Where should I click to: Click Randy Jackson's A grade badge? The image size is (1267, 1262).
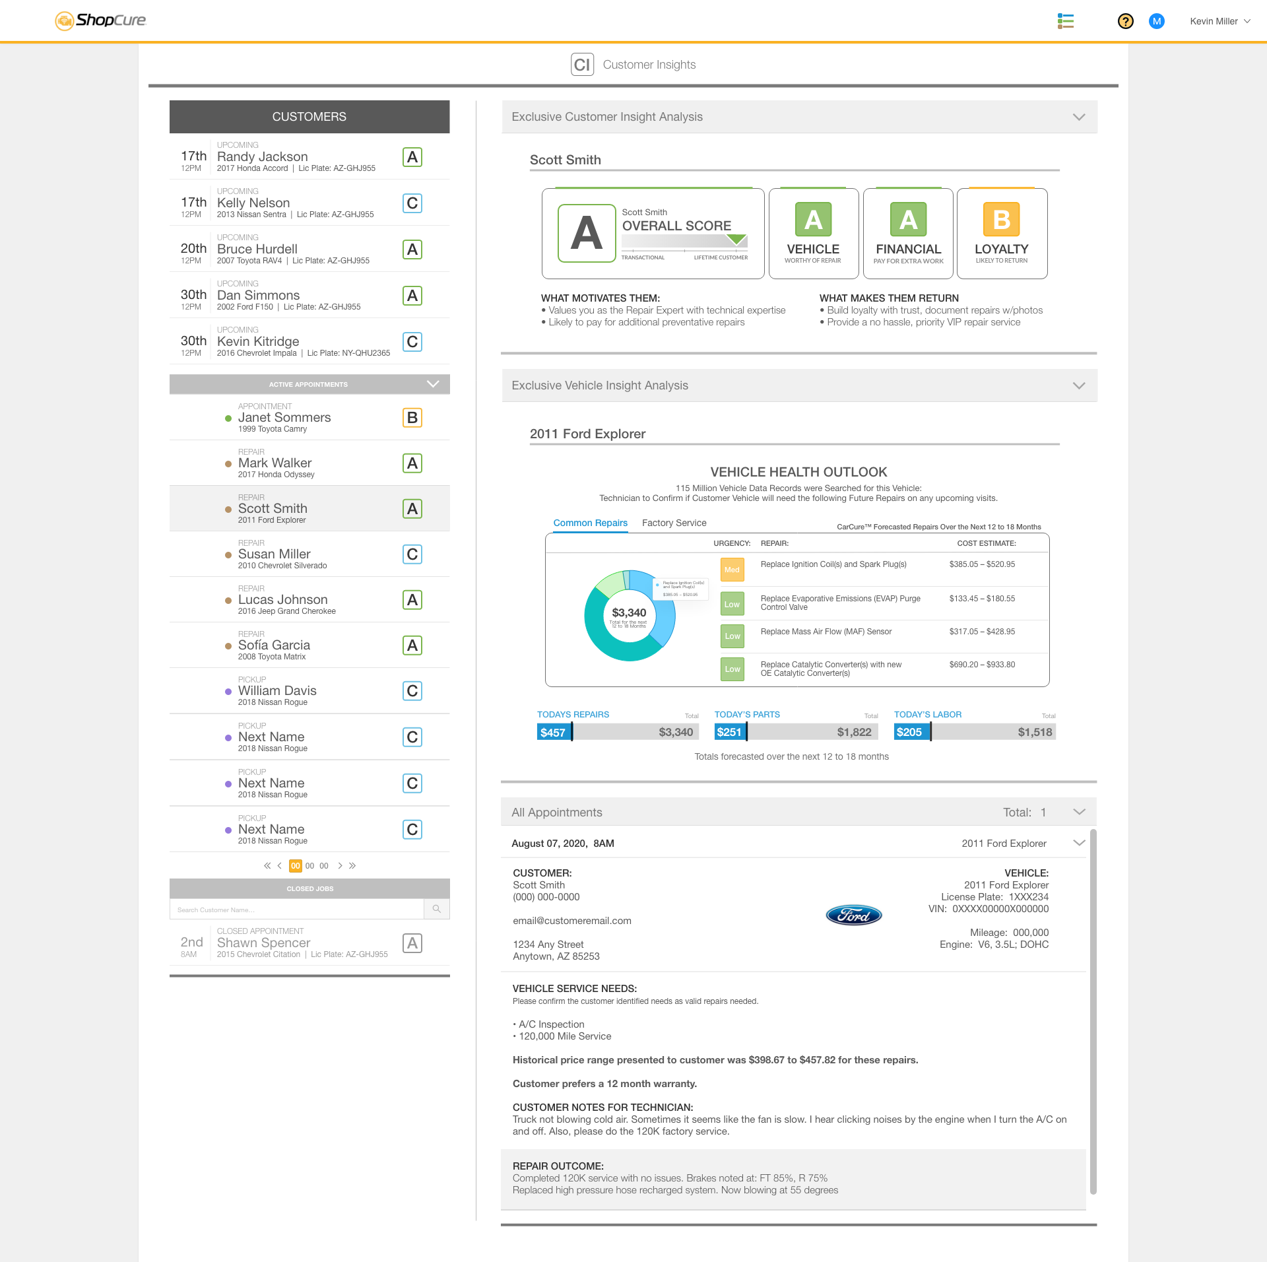click(x=412, y=157)
